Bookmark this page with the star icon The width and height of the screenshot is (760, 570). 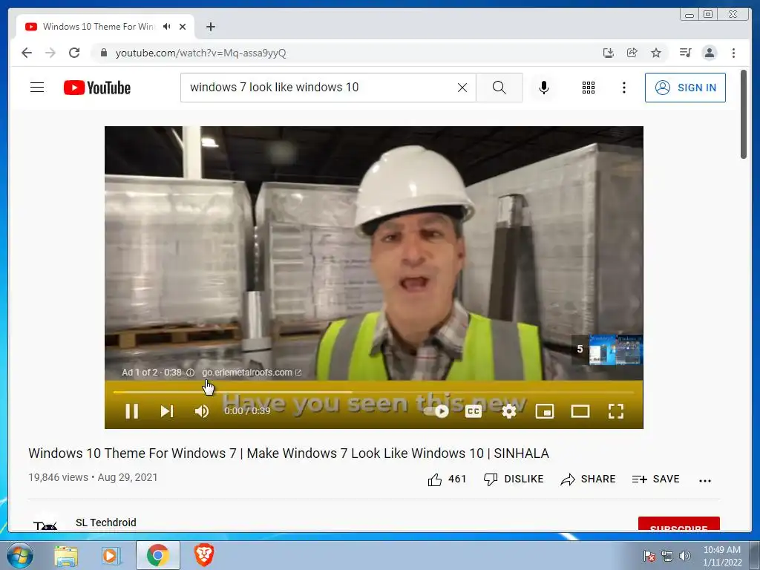tap(656, 53)
